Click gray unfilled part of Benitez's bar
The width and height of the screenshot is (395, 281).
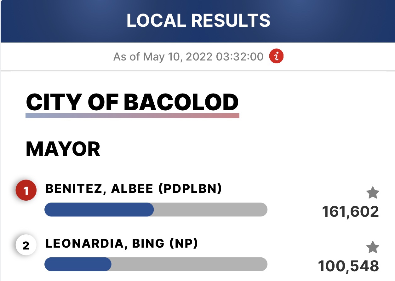[x=210, y=209]
